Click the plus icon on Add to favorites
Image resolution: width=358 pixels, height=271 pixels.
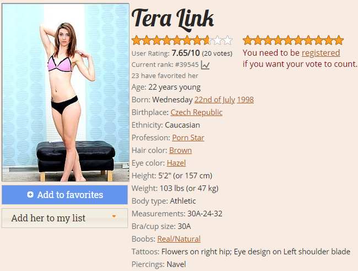(x=30, y=194)
